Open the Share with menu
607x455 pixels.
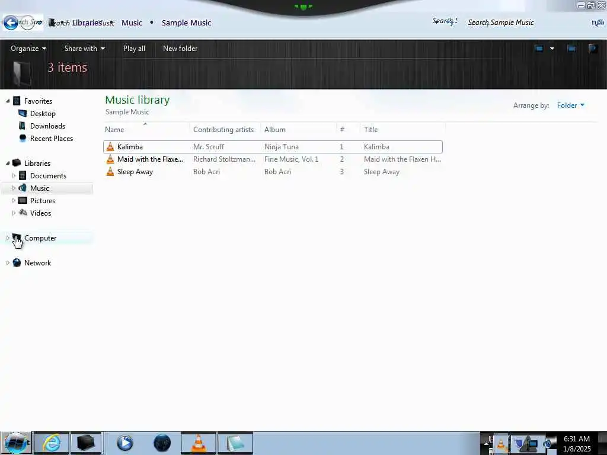tap(84, 49)
